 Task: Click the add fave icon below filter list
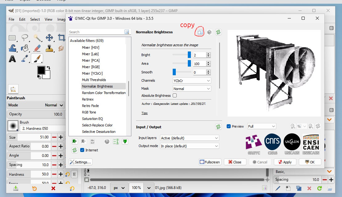[x=74, y=142]
